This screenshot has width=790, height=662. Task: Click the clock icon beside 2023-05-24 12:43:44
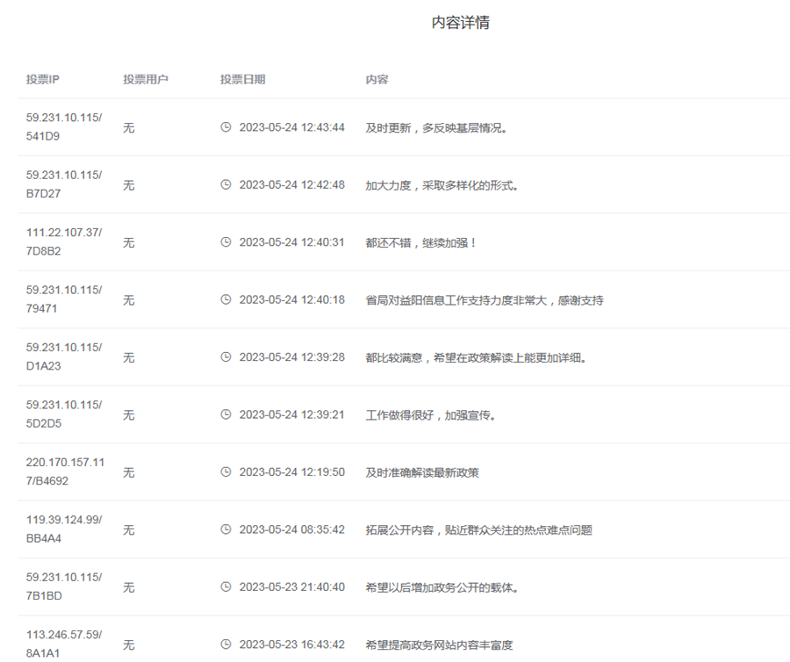pyautogui.click(x=226, y=127)
